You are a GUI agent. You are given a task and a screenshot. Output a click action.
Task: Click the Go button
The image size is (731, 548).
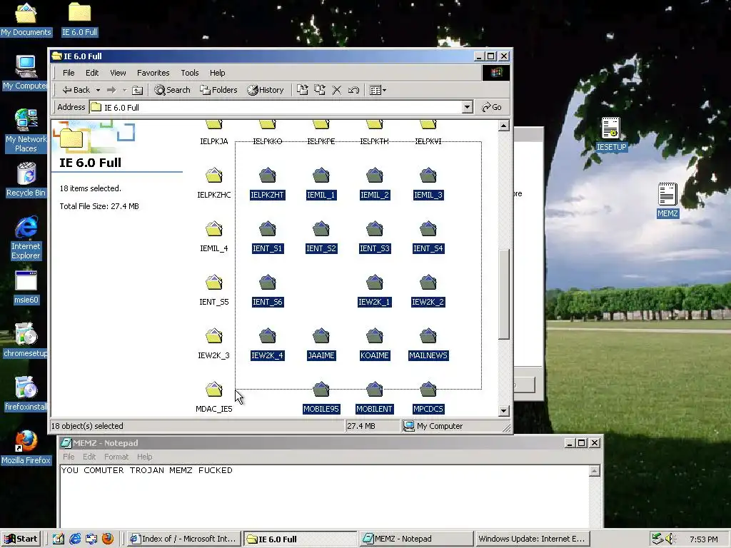pos(492,107)
